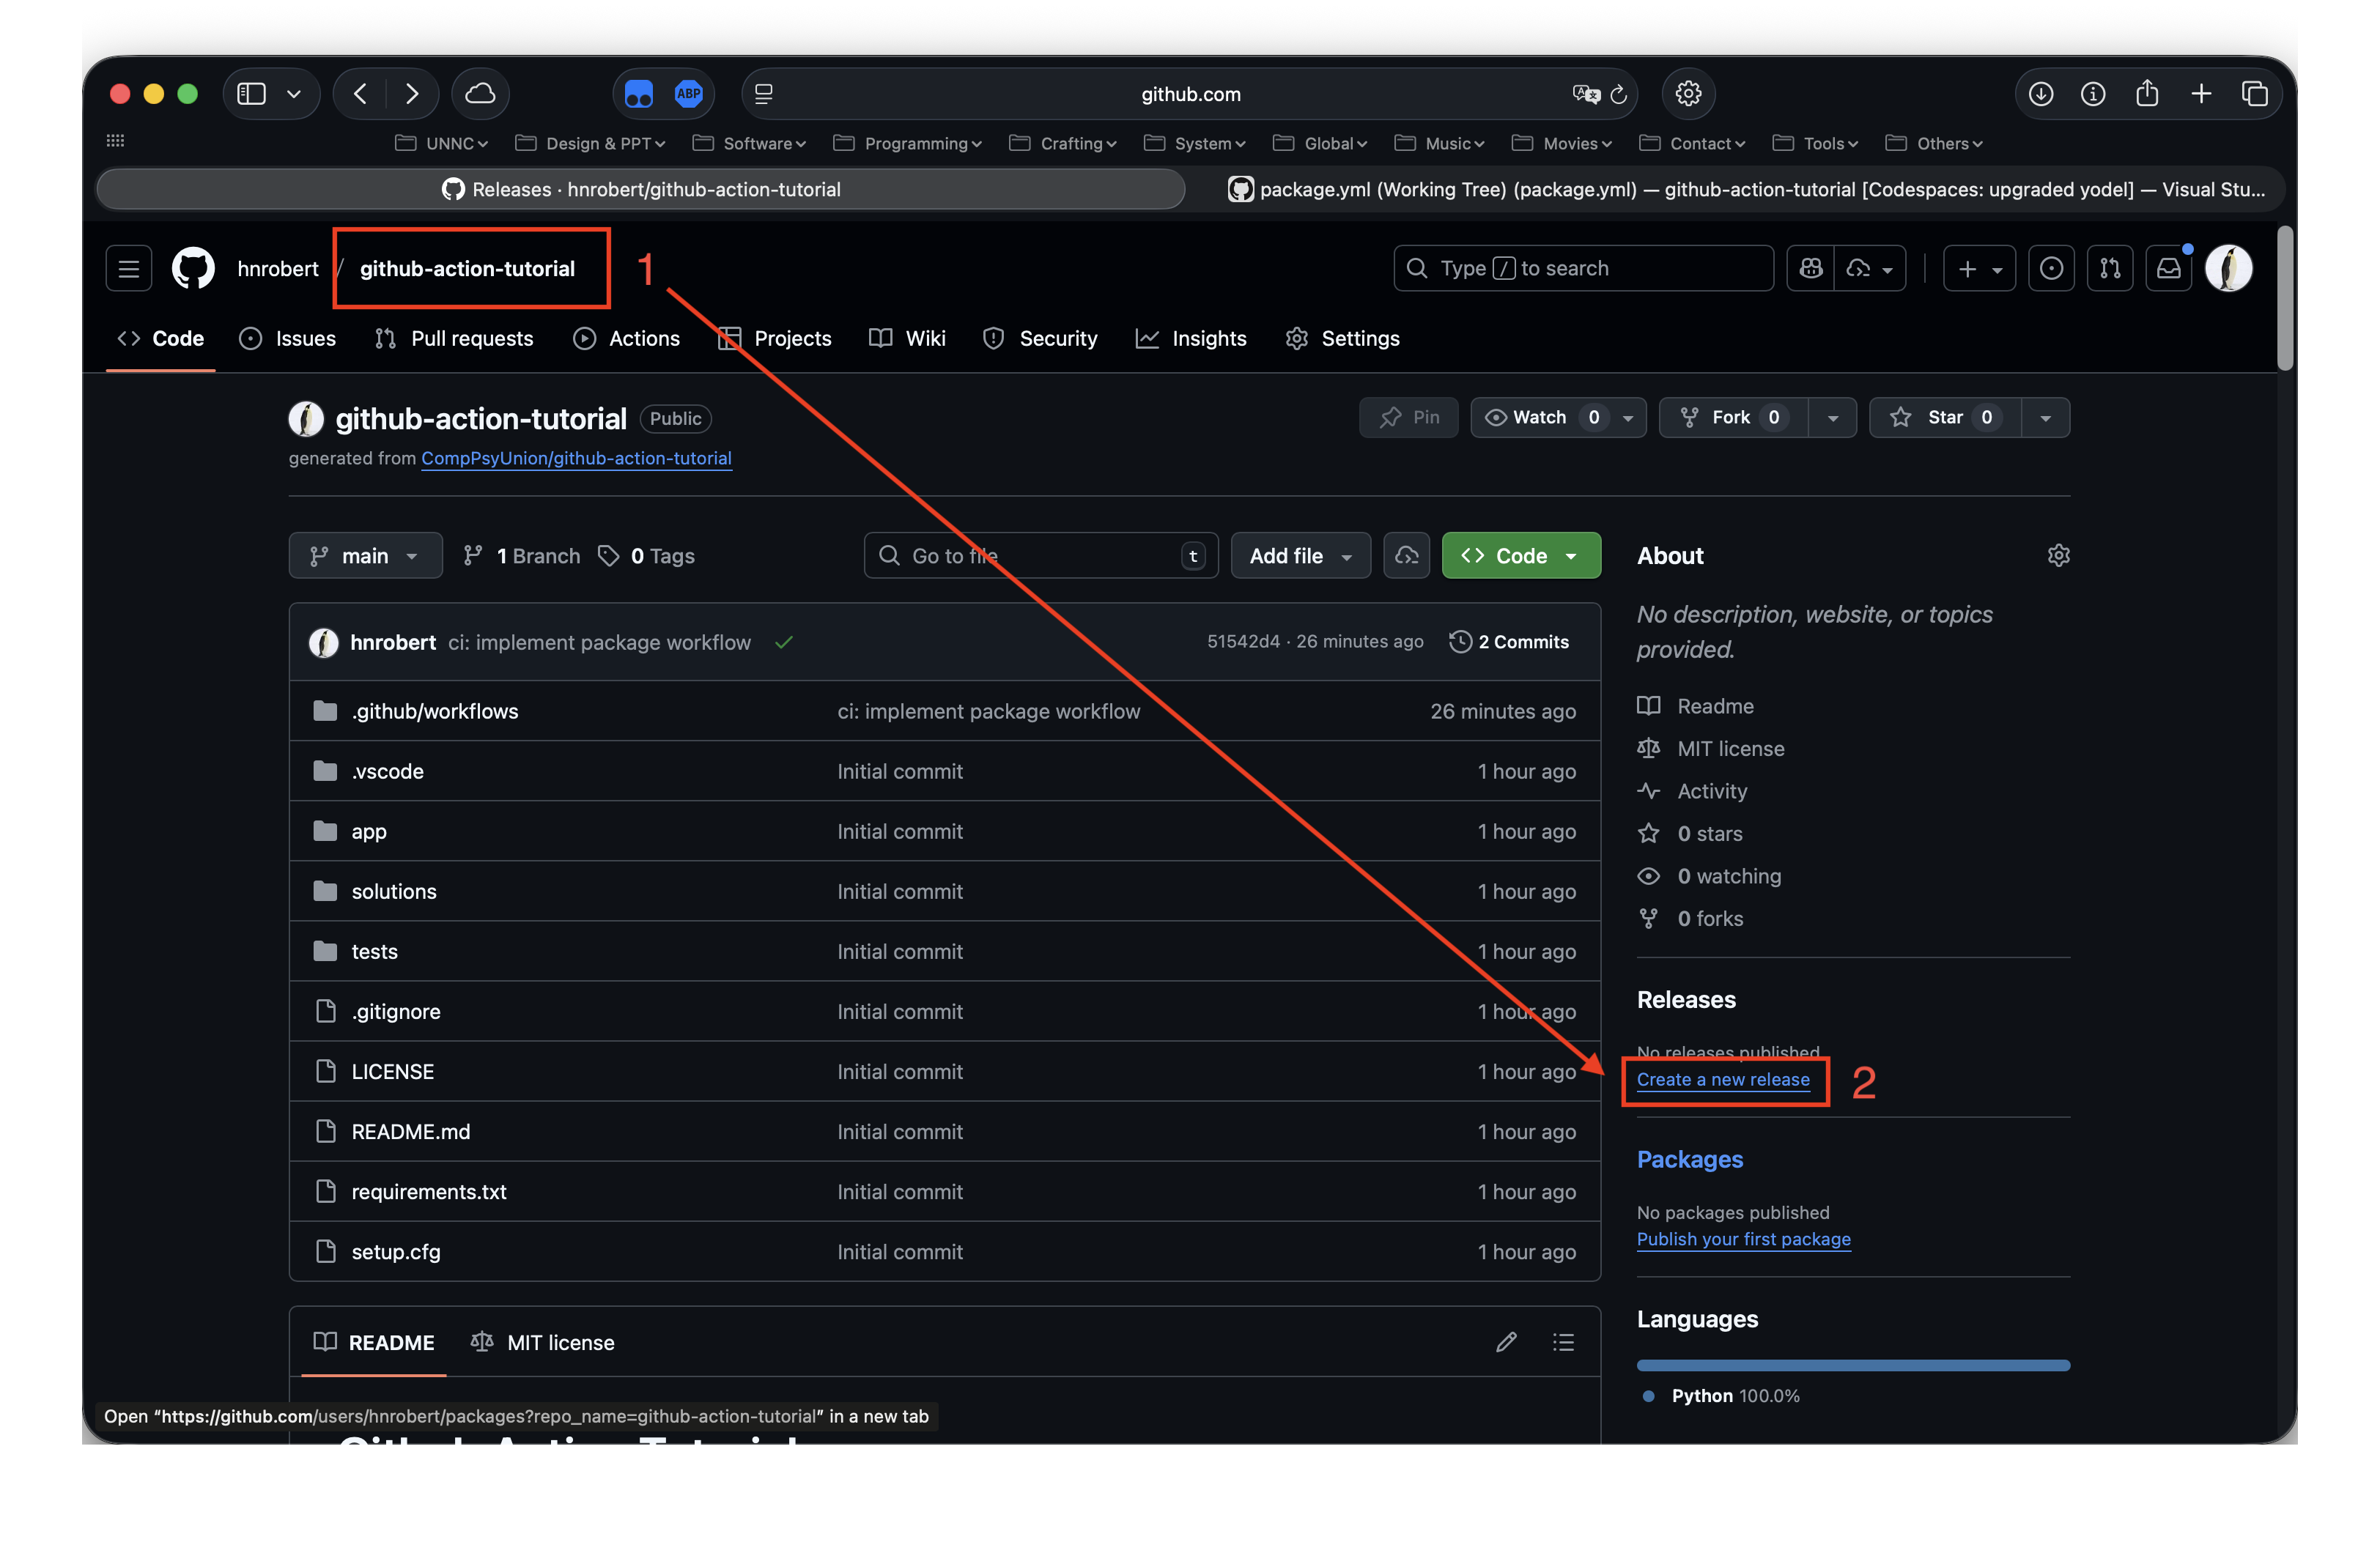
Task: Expand the Fork options dropdown arrow
Action: pyautogui.click(x=1833, y=417)
